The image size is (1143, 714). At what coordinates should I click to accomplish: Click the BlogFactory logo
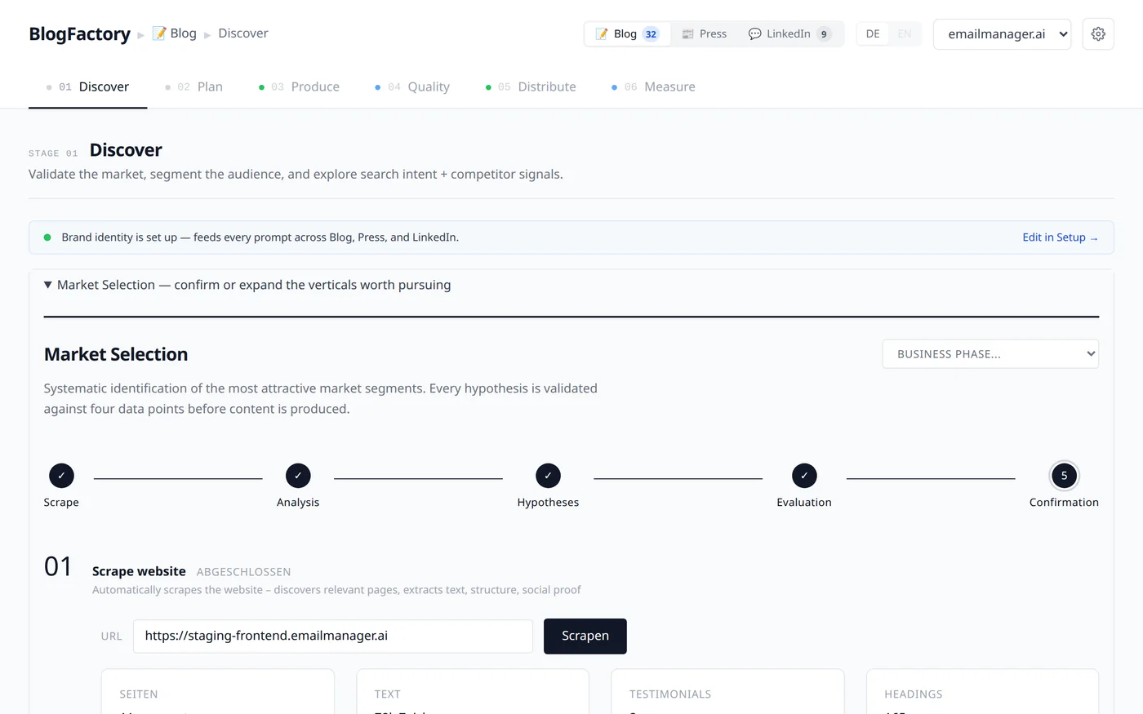point(79,34)
